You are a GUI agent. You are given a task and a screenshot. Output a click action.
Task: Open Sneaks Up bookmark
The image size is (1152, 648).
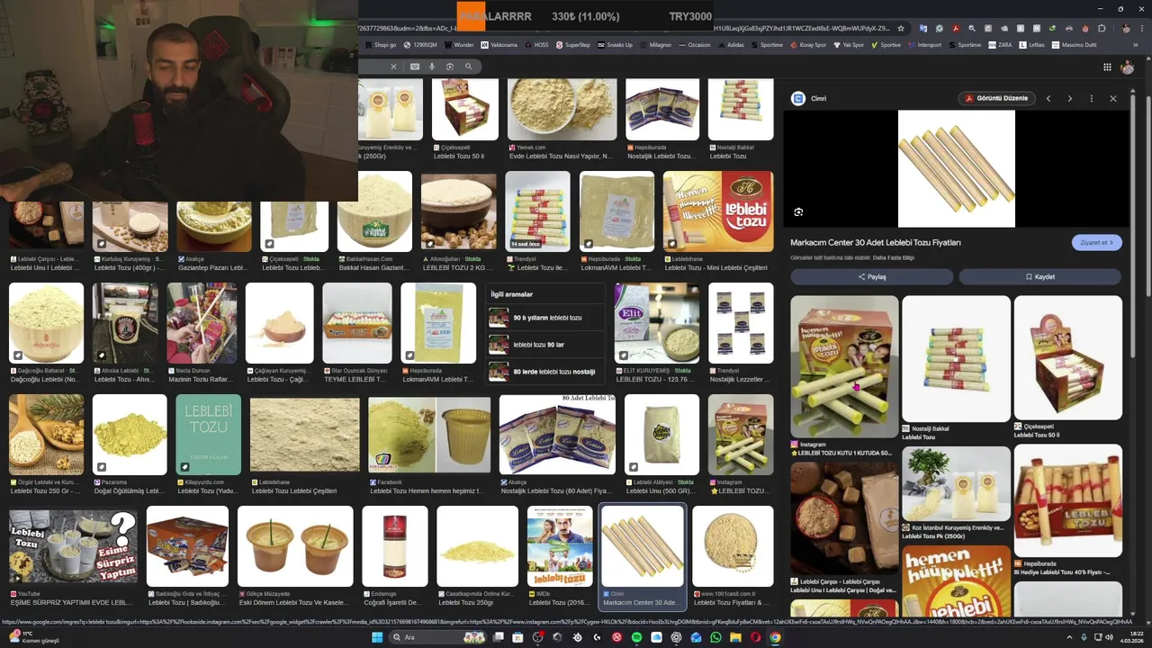pos(615,44)
